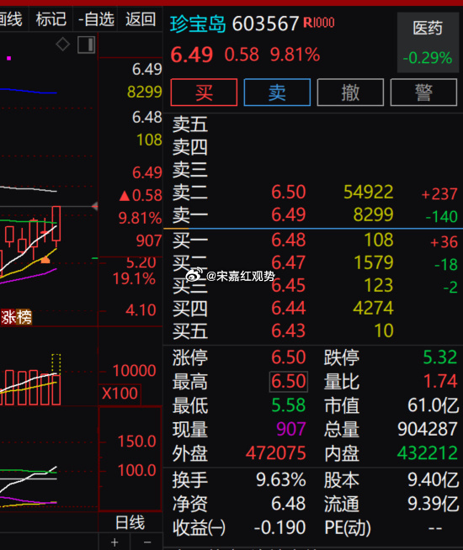Click the 现量 value 907 in stats
Screen dimensions: 463x550
click(x=291, y=429)
